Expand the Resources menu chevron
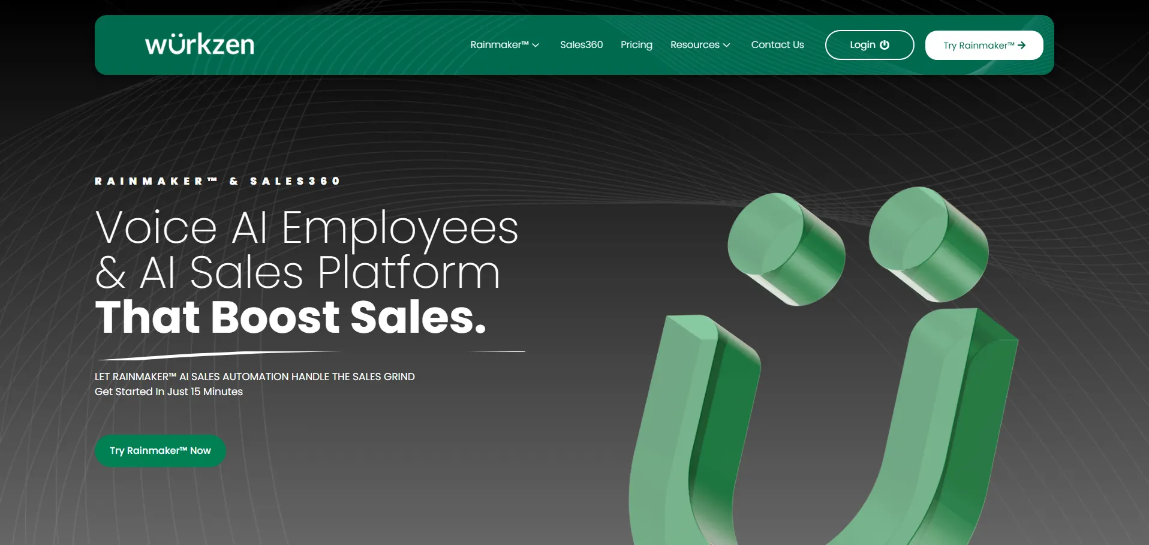The width and height of the screenshot is (1149, 545). click(726, 45)
